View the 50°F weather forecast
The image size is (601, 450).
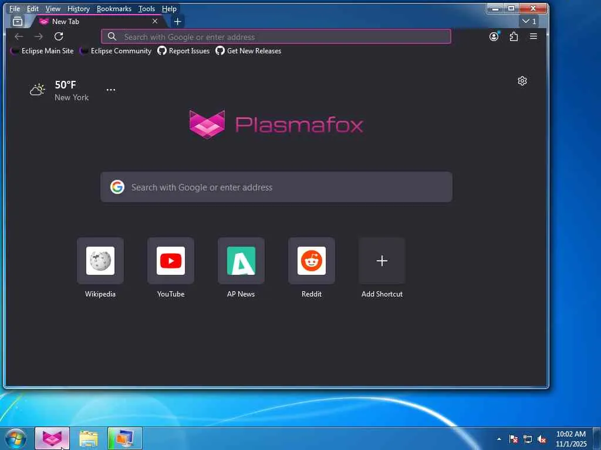[x=65, y=84]
